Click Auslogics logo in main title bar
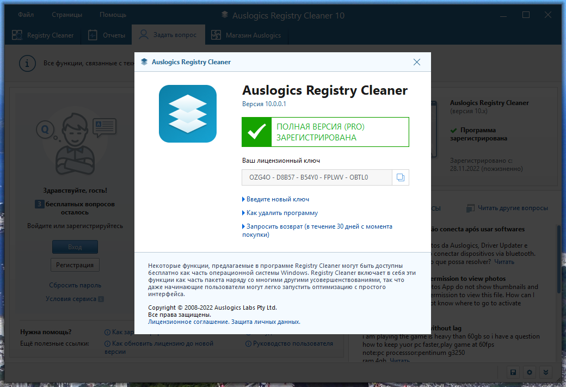This screenshot has width=566, height=387. [x=225, y=15]
